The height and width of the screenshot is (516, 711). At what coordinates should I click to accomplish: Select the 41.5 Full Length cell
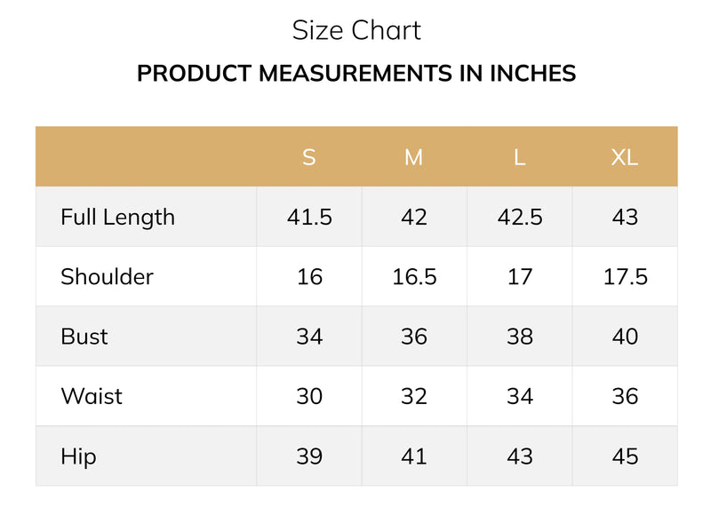(x=309, y=217)
